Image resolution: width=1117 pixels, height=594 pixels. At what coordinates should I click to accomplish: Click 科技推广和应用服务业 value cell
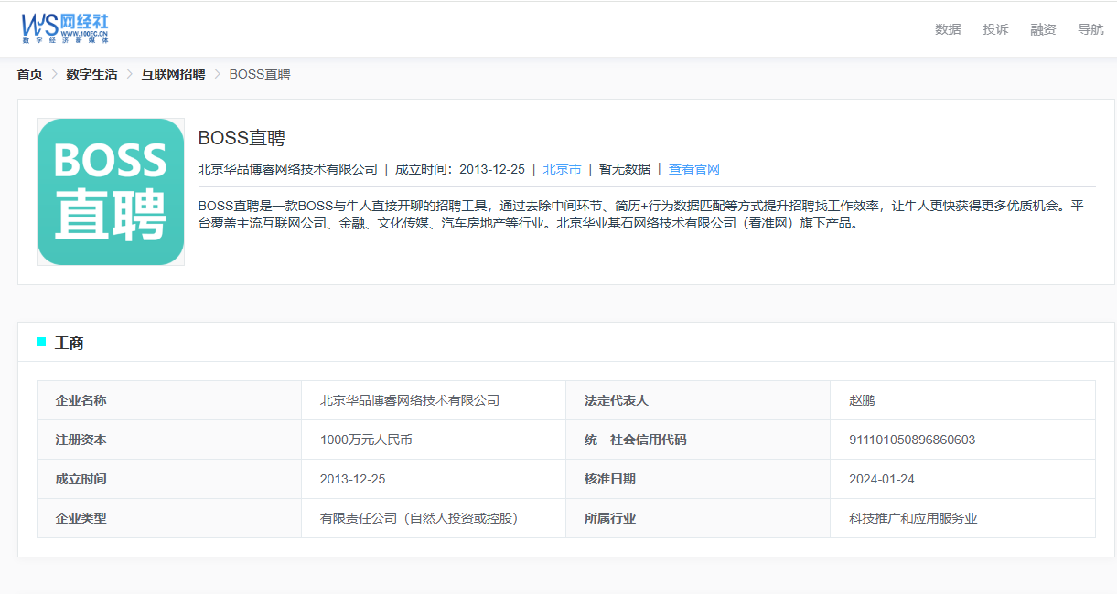[x=962, y=518]
